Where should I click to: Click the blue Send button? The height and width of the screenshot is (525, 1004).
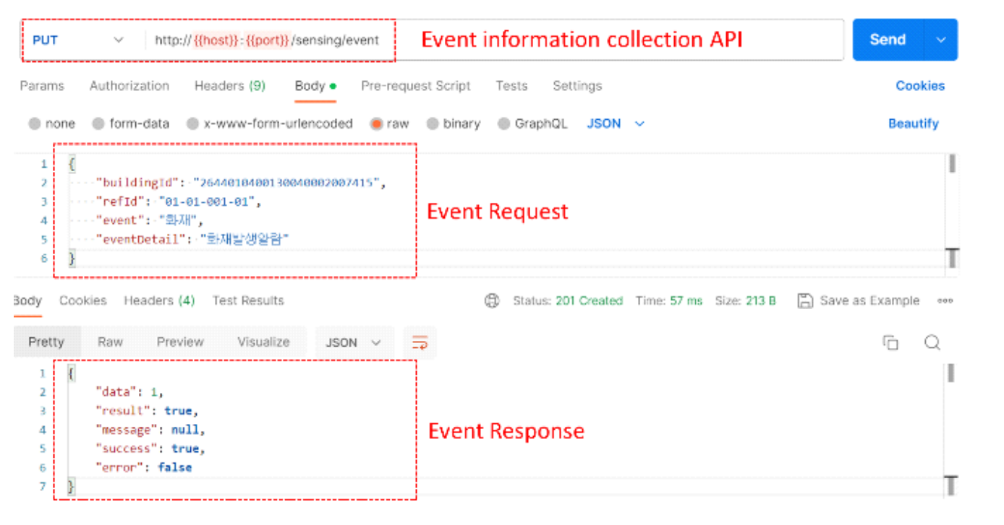tap(888, 40)
